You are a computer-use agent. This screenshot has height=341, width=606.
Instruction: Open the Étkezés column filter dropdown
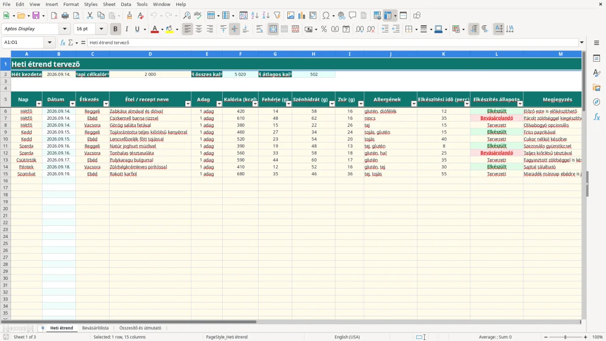(106, 104)
